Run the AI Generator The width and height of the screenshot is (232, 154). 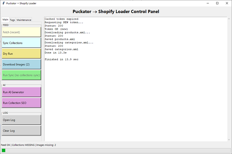21,92
